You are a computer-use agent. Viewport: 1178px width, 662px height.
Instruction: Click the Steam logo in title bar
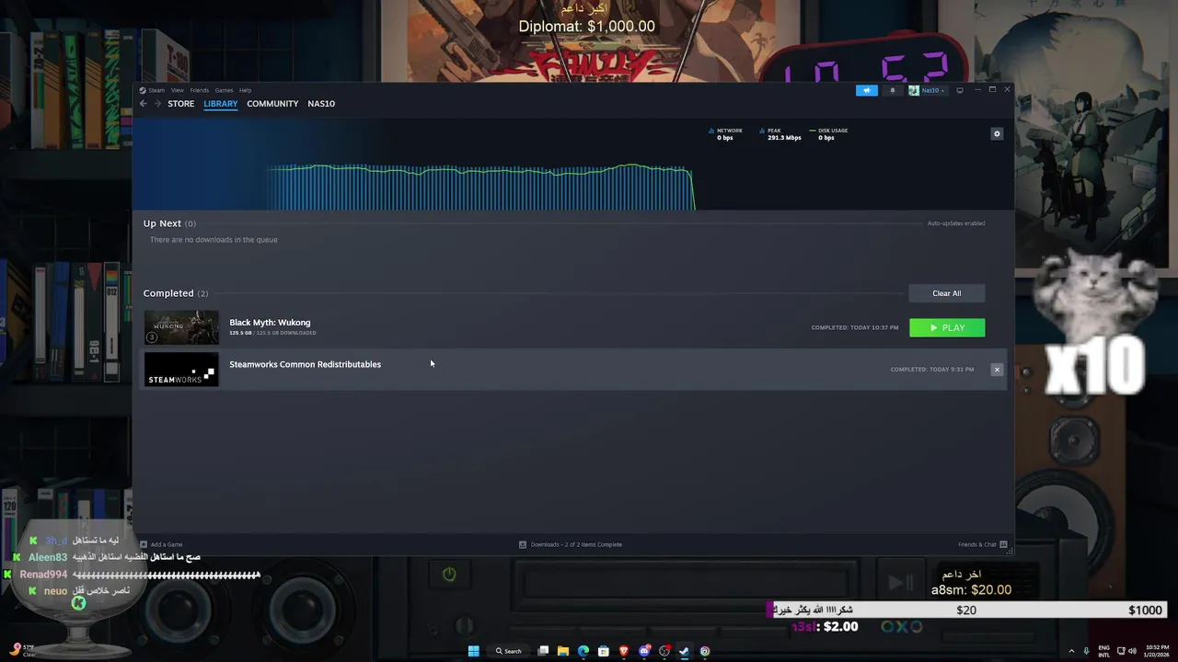click(143, 90)
